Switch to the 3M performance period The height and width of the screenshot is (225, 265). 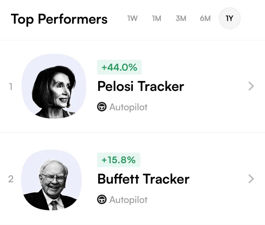coord(181,18)
